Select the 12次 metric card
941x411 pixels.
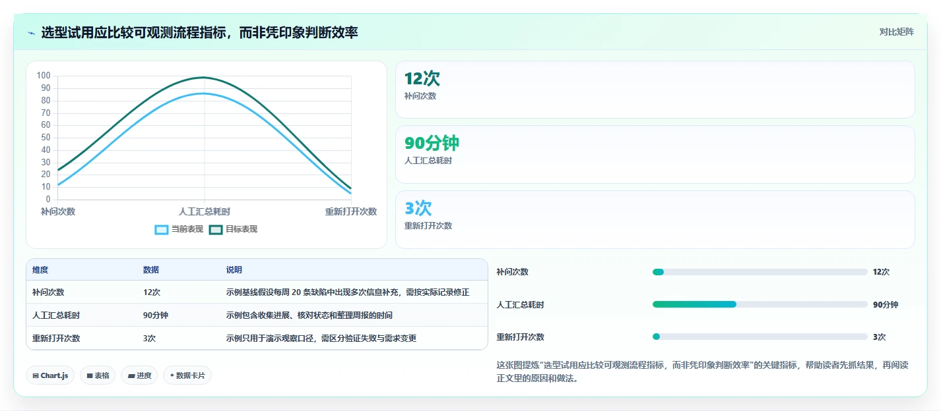tap(655, 90)
